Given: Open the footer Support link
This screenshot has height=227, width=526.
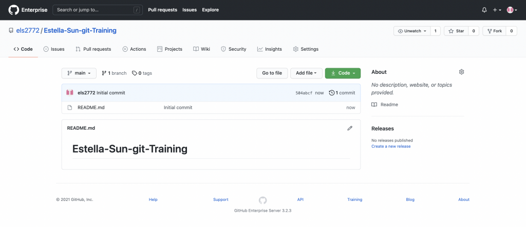Looking at the screenshot, I should pyautogui.click(x=221, y=199).
